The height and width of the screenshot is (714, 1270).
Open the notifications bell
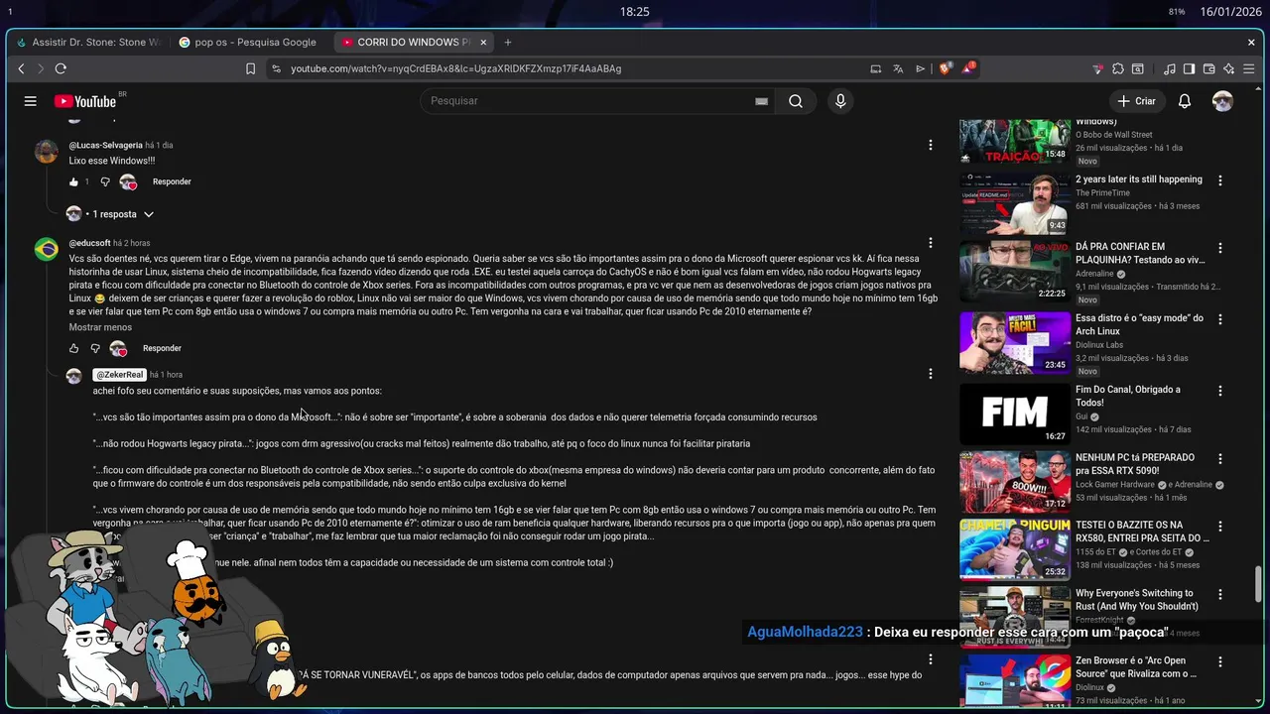tap(1185, 101)
